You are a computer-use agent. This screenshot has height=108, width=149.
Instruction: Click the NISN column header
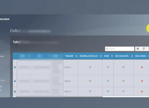point(106,56)
